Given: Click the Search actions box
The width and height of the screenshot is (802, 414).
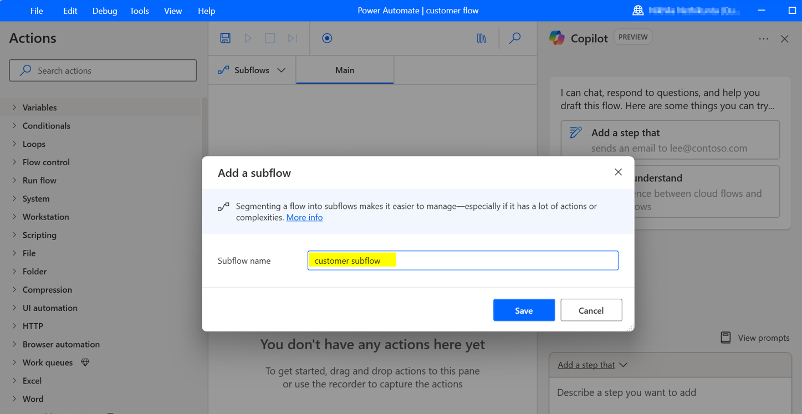Looking at the screenshot, I should 103,70.
